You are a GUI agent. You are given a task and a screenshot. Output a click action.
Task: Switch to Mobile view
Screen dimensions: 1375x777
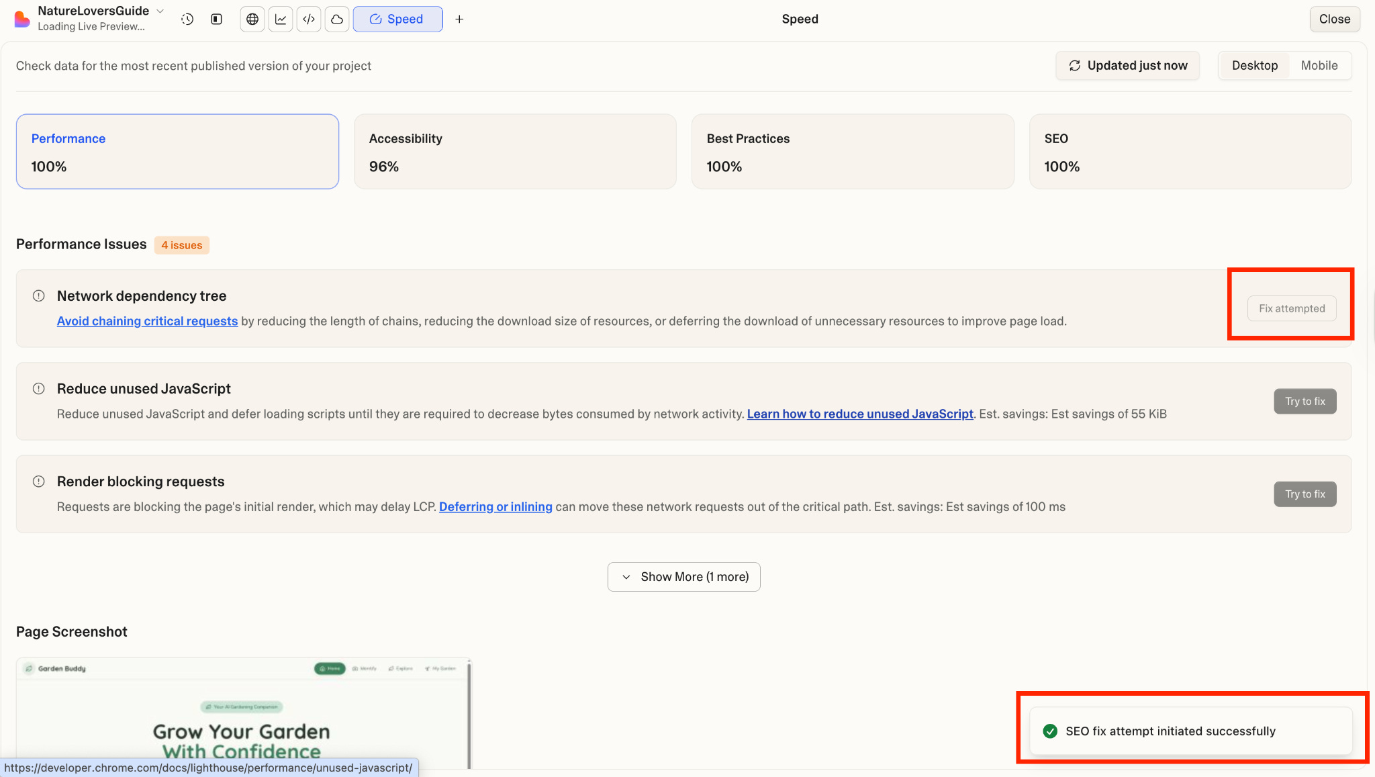tap(1319, 66)
